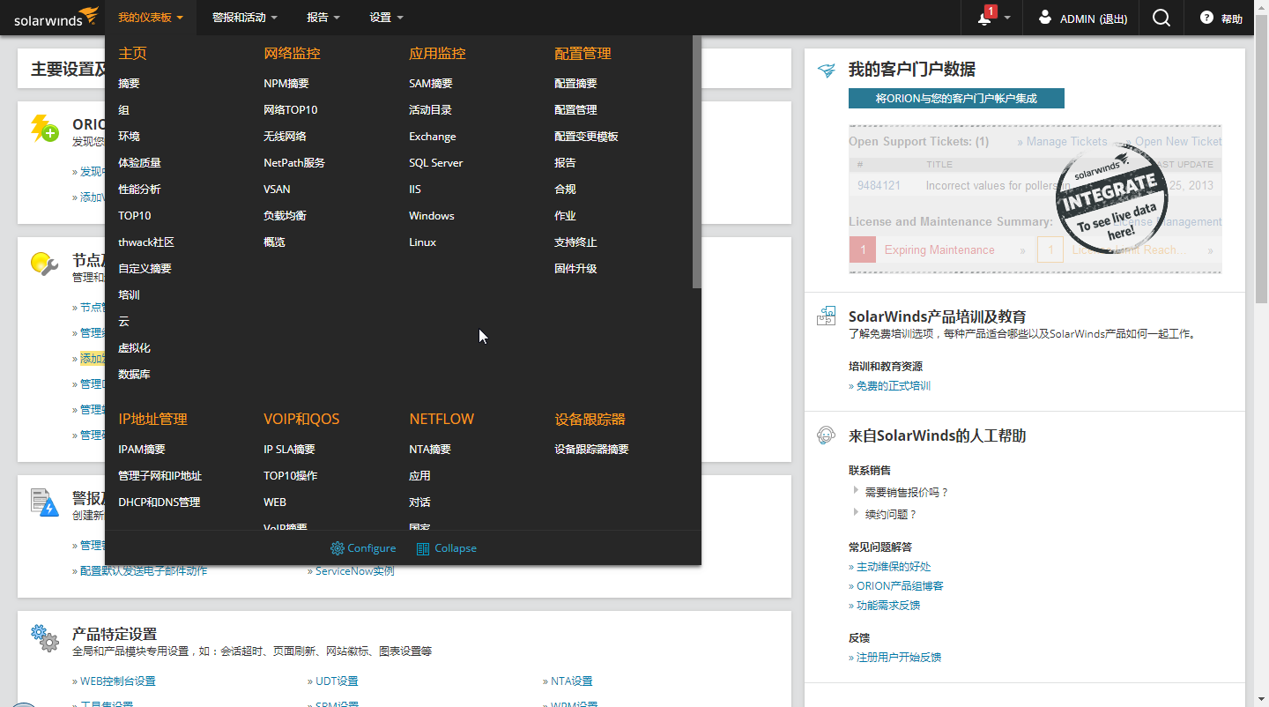Select DHCP和DNS管理 menu item

tap(160, 502)
